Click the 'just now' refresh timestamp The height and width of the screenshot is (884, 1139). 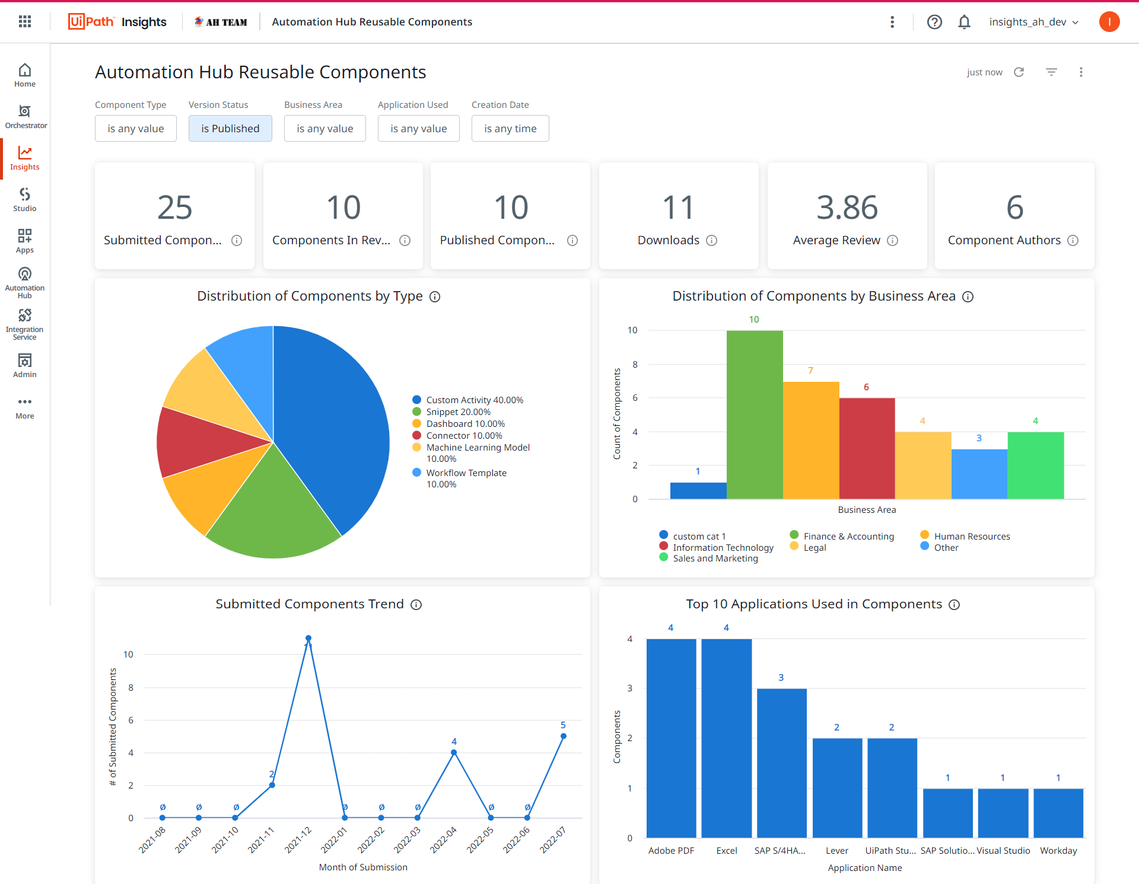(x=985, y=72)
